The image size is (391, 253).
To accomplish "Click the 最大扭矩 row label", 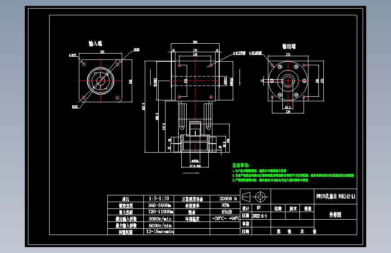I will [x=126, y=212].
